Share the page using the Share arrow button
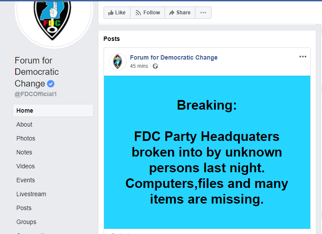The width and height of the screenshot is (322, 234). click(180, 13)
